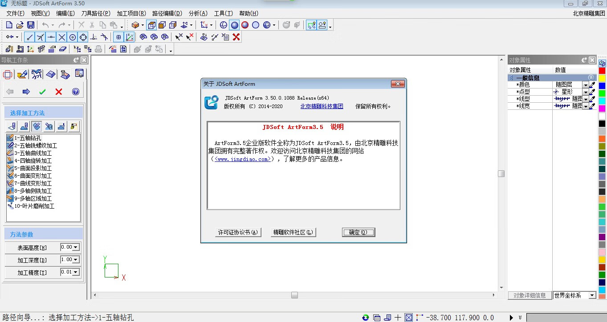Select the blue shaded sphere render icon
The image size is (607, 322).
[x=234, y=25]
